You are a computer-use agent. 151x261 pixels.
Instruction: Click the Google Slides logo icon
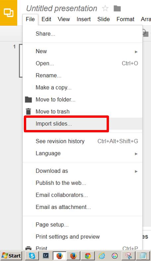point(9,13)
